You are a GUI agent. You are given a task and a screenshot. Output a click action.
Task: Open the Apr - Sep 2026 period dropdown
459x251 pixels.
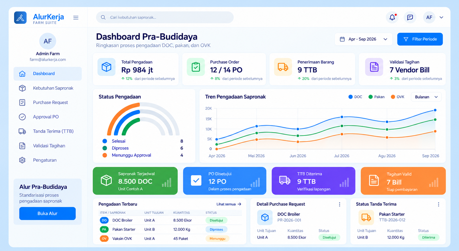tap(364, 39)
